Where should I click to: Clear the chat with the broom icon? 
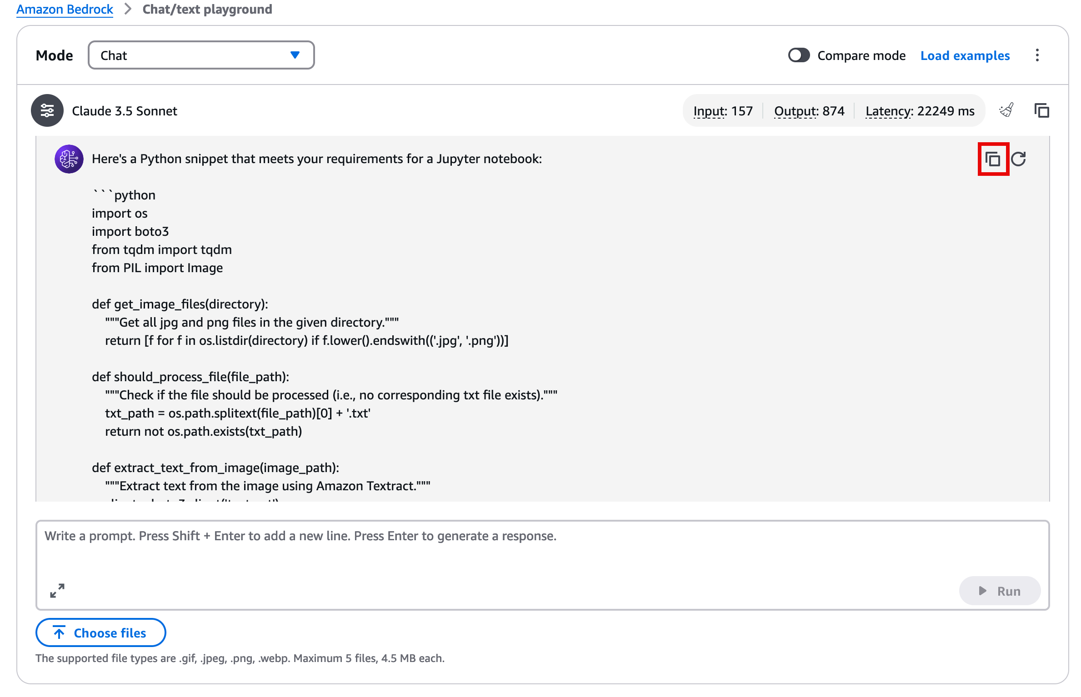click(x=1006, y=110)
